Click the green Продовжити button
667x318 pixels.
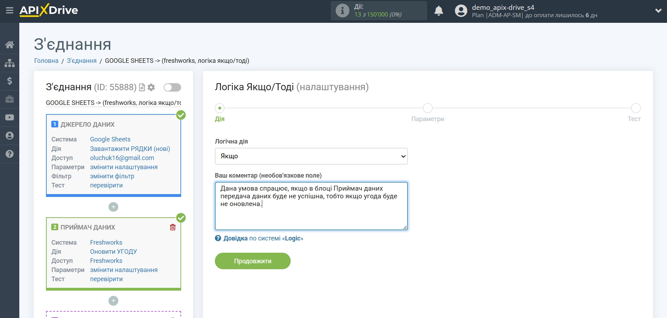pos(252,261)
